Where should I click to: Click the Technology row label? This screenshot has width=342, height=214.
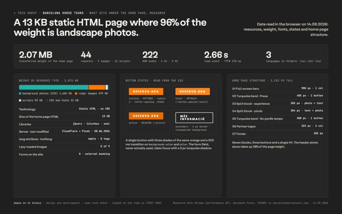click(27, 109)
